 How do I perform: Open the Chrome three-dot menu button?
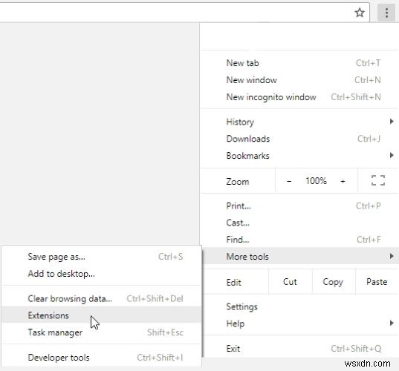(386, 13)
